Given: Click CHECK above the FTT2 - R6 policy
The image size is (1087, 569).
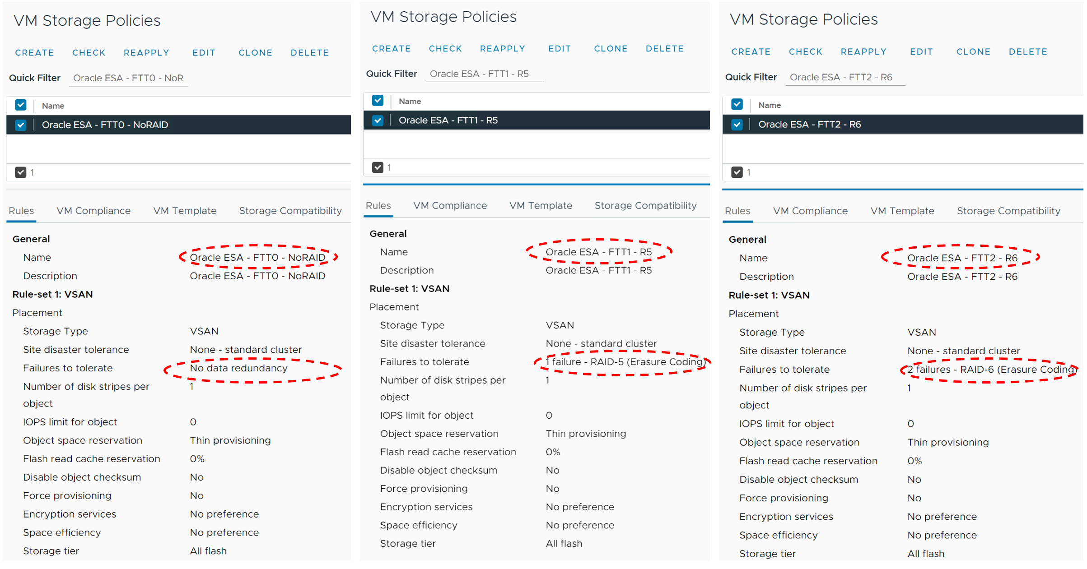Looking at the screenshot, I should [805, 52].
